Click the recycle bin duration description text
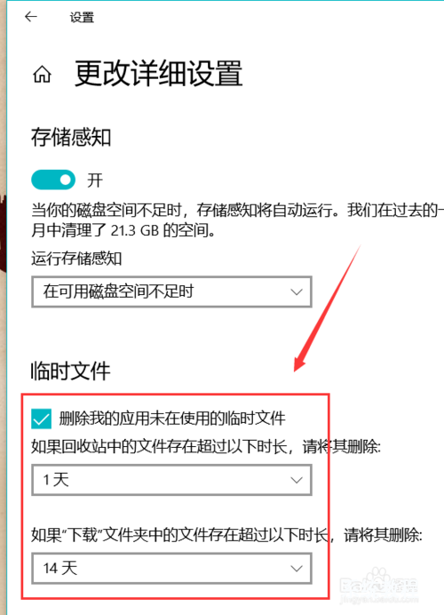The image size is (444, 615). click(x=206, y=447)
